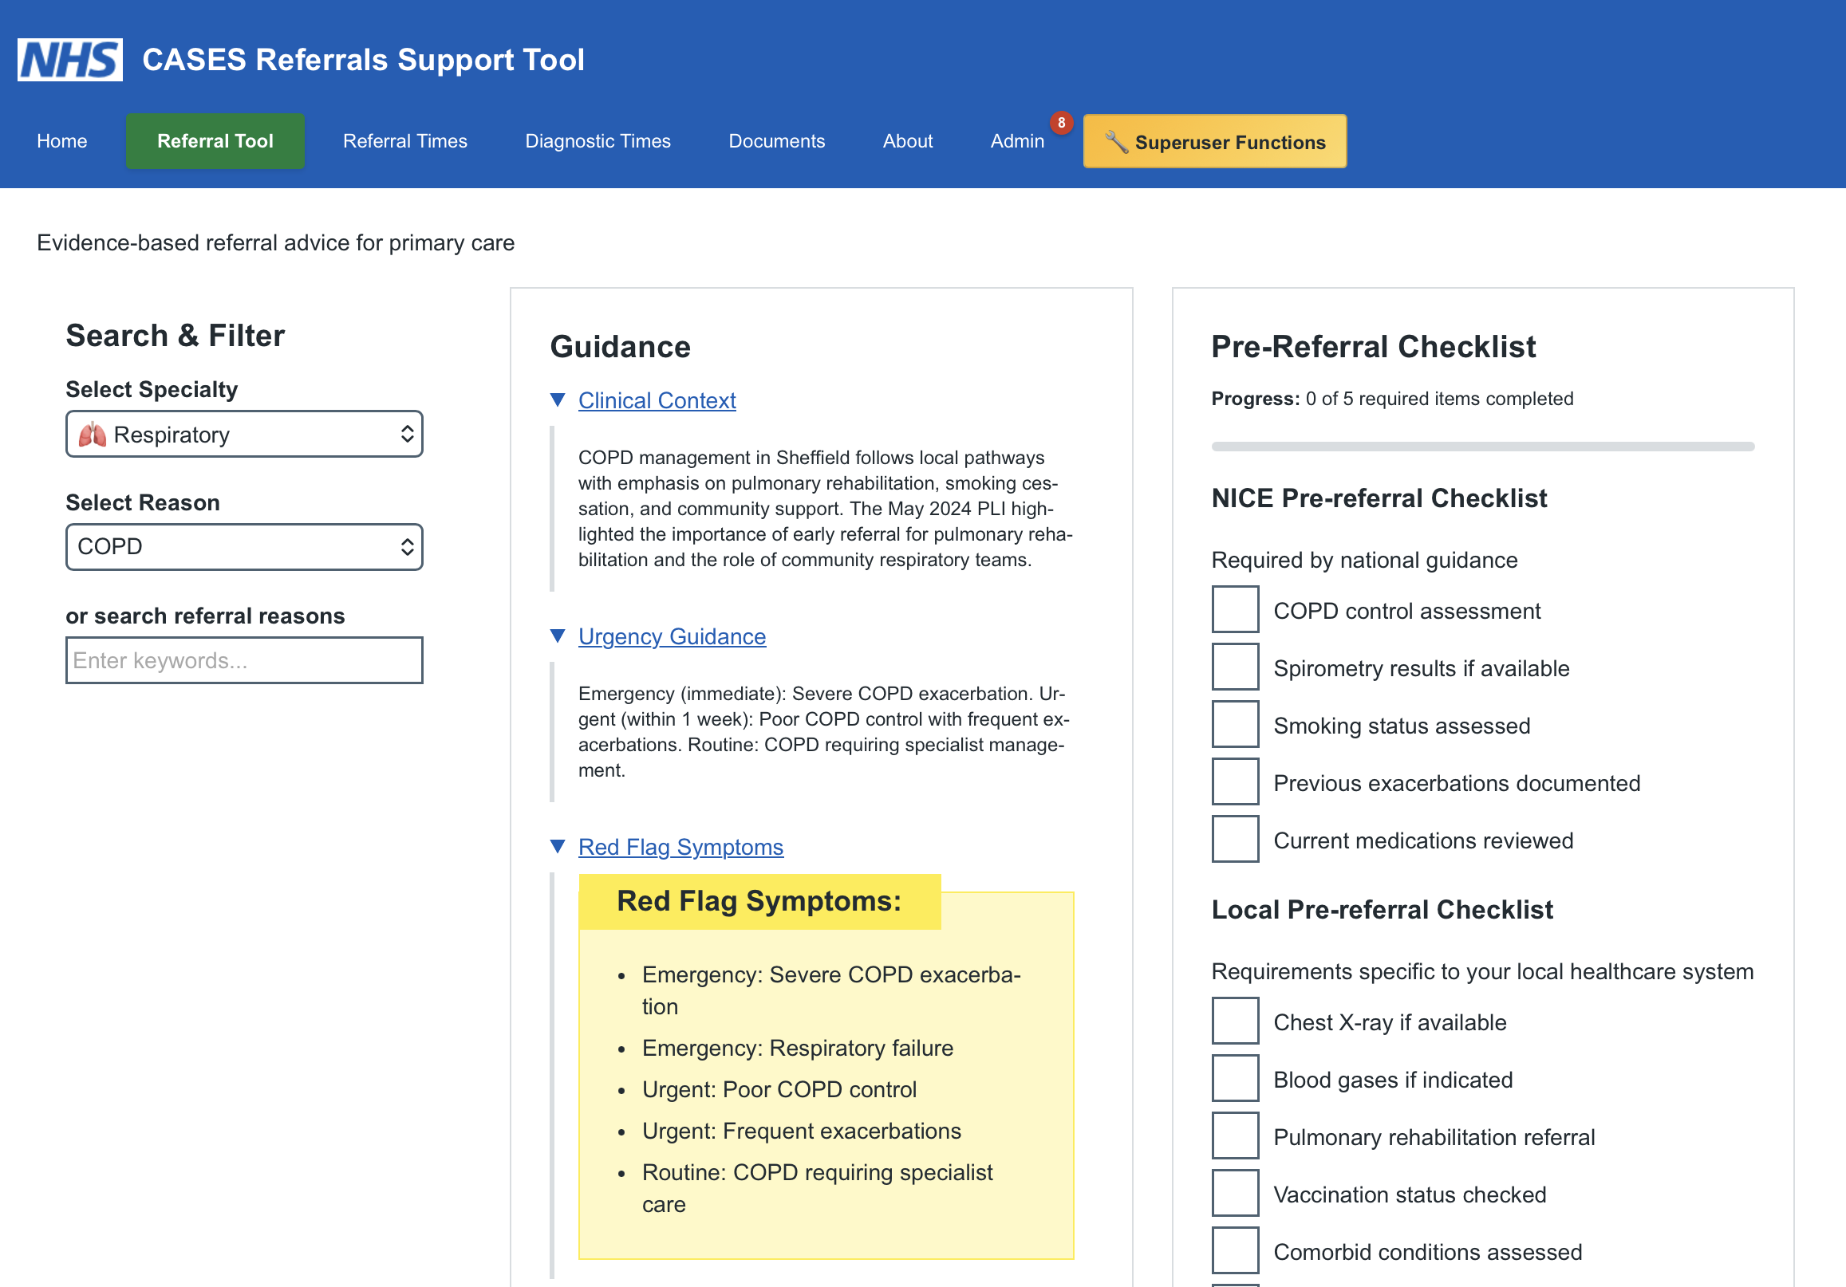Image resolution: width=1846 pixels, height=1287 pixels.
Task: Check the COPD control assessment box
Action: pyautogui.click(x=1235, y=610)
